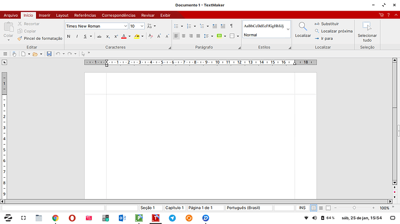Click Selecionar tudo button
The width and height of the screenshot is (400, 224).
tap(367, 32)
